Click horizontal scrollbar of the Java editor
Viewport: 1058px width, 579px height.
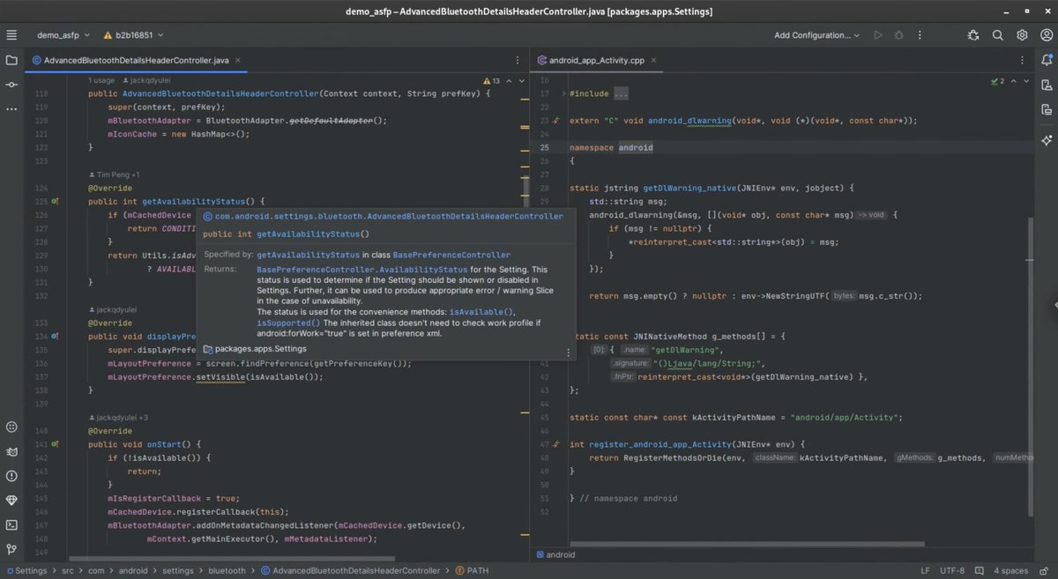pos(233,558)
